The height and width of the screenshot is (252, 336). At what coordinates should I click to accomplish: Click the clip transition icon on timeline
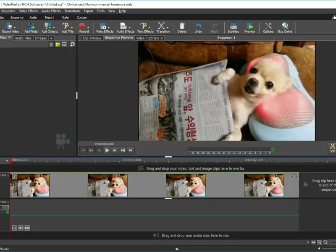294,176
